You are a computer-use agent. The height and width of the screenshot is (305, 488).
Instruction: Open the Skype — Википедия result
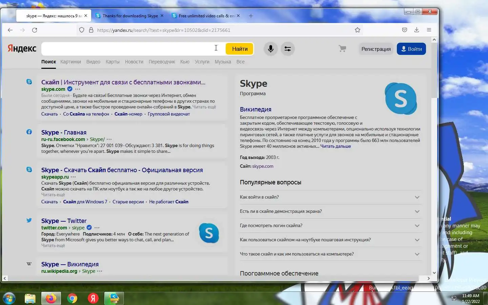click(70, 264)
